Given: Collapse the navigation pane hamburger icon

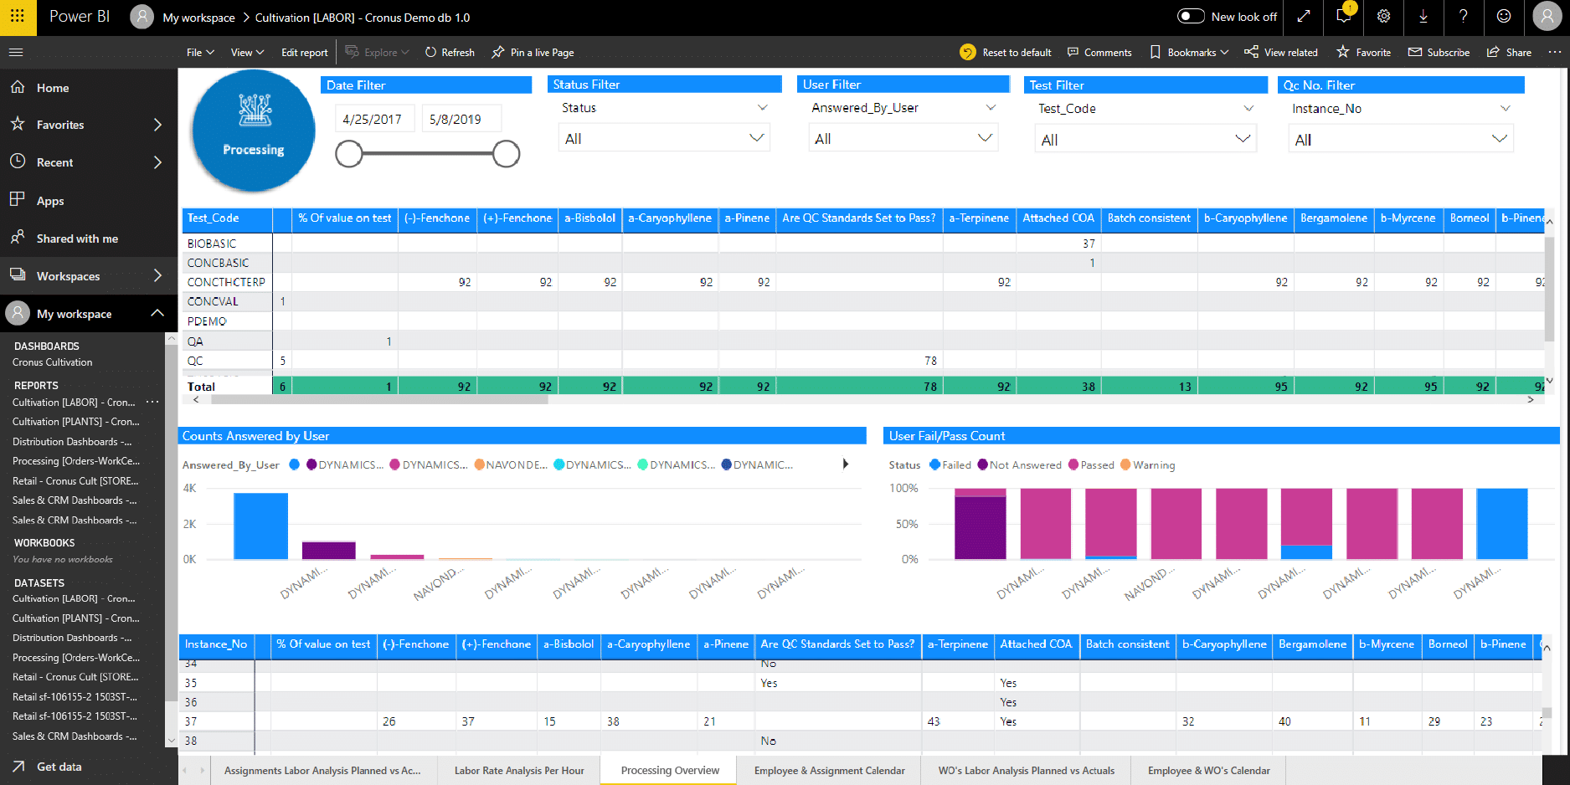Looking at the screenshot, I should pos(16,52).
